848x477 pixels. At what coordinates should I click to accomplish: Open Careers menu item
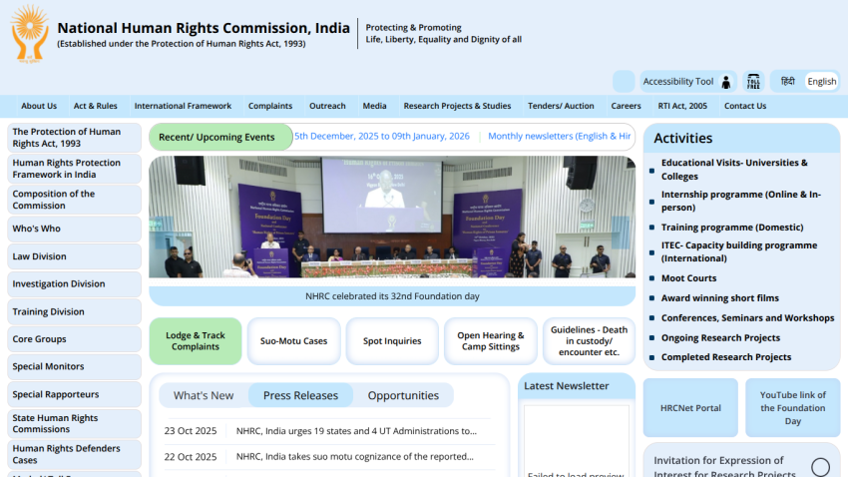click(x=626, y=106)
